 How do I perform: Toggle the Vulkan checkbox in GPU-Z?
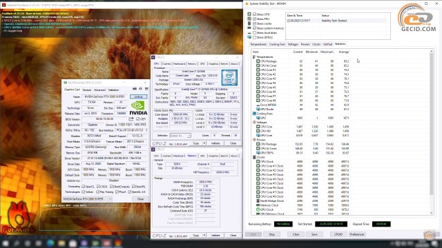coord(83,192)
